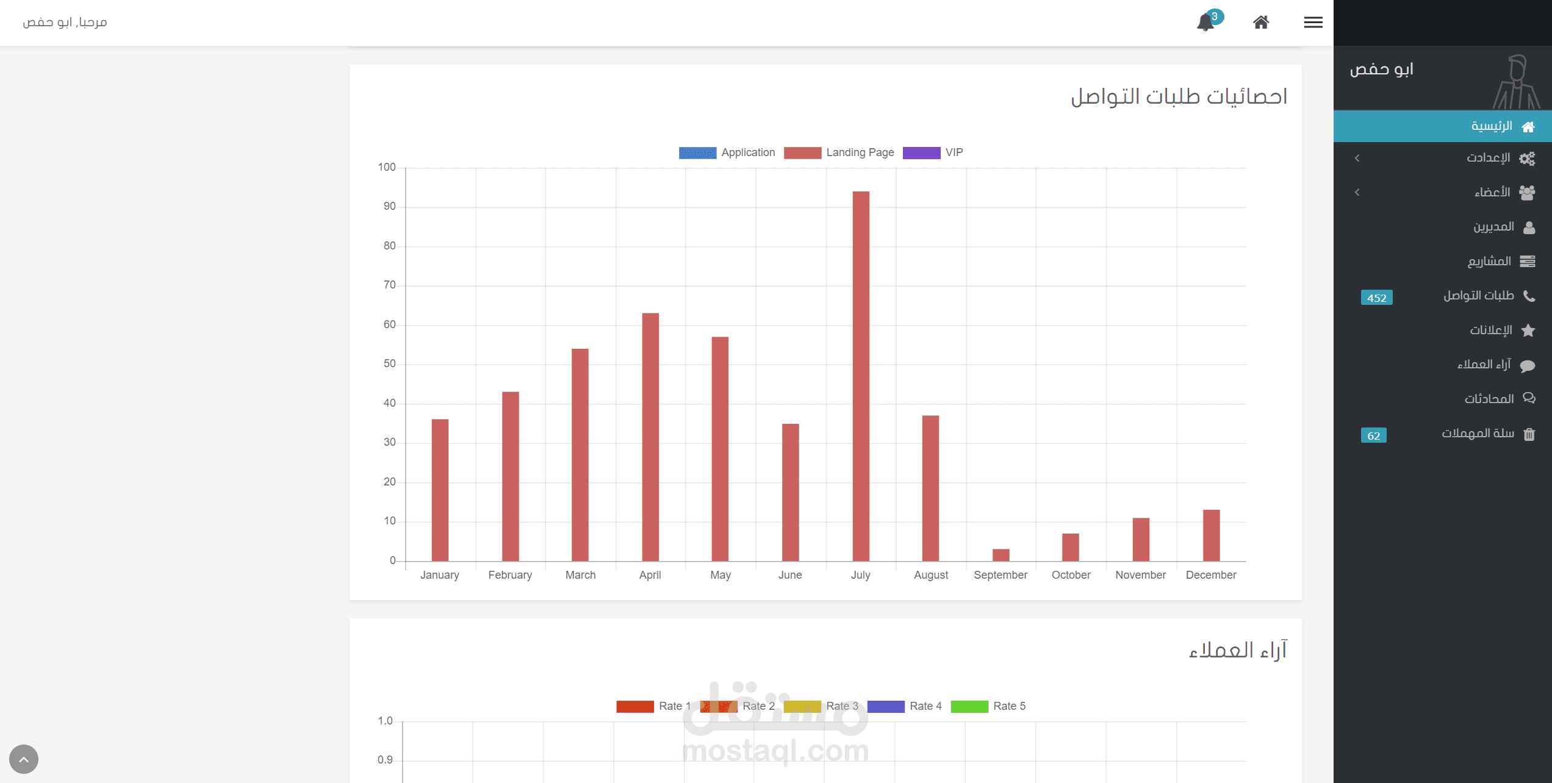
Task: Open المشاريع projects menu item
Action: tap(1489, 262)
